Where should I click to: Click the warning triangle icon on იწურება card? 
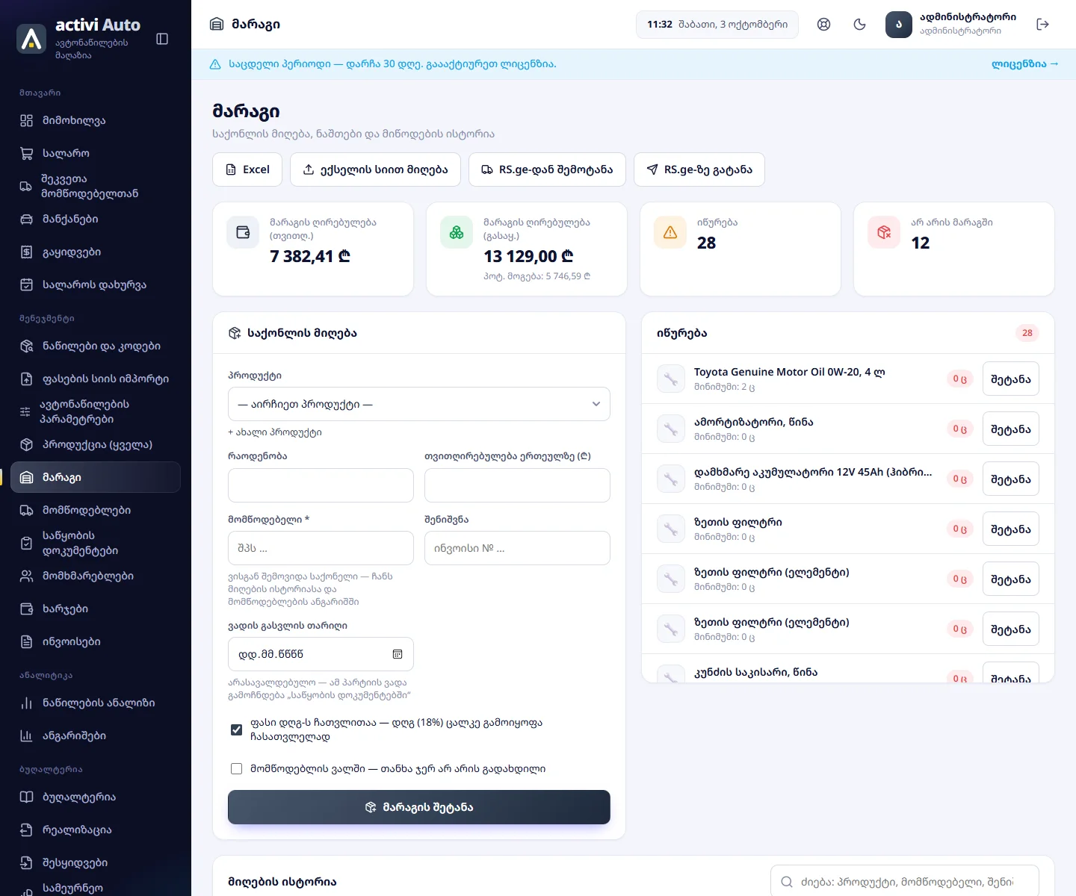point(670,232)
